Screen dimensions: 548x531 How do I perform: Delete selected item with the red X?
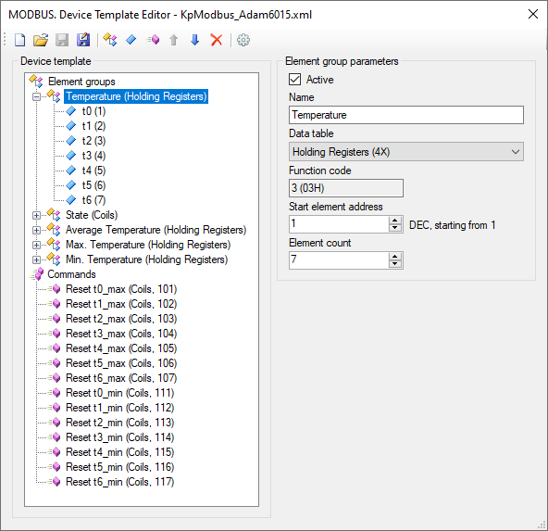(x=217, y=40)
